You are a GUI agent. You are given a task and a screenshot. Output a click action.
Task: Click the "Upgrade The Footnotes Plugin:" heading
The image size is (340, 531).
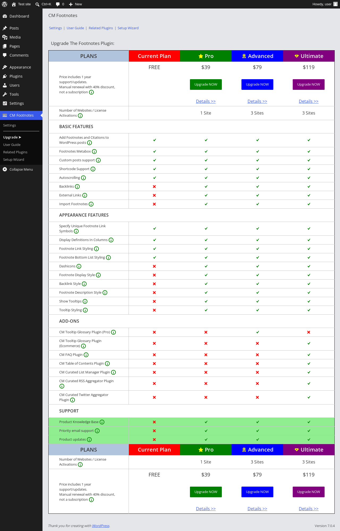click(x=83, y=43)
